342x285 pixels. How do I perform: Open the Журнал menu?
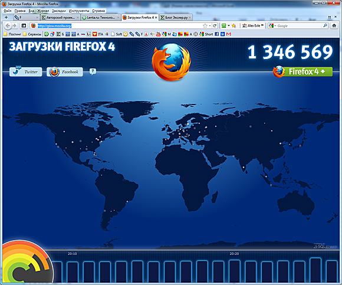(43, 11)
